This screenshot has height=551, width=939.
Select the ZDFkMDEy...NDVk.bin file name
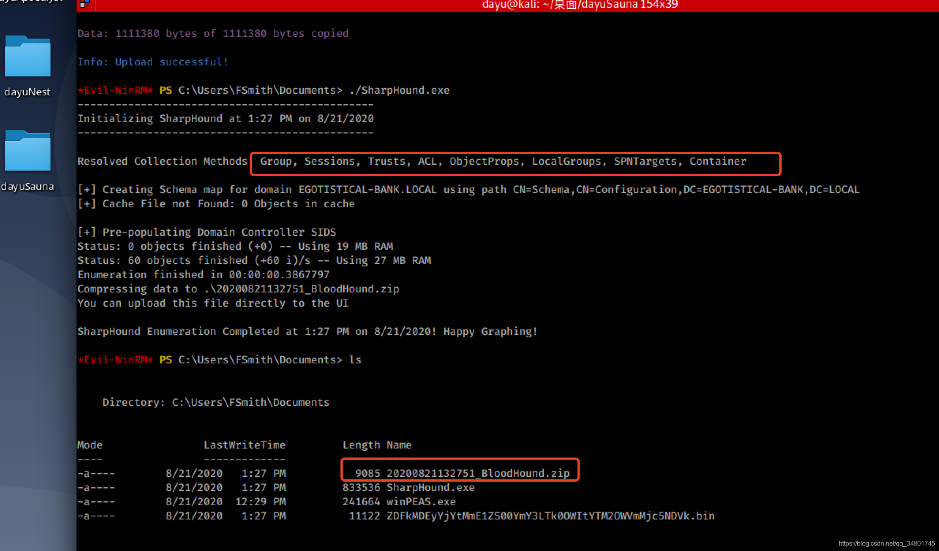pos(551,516)
